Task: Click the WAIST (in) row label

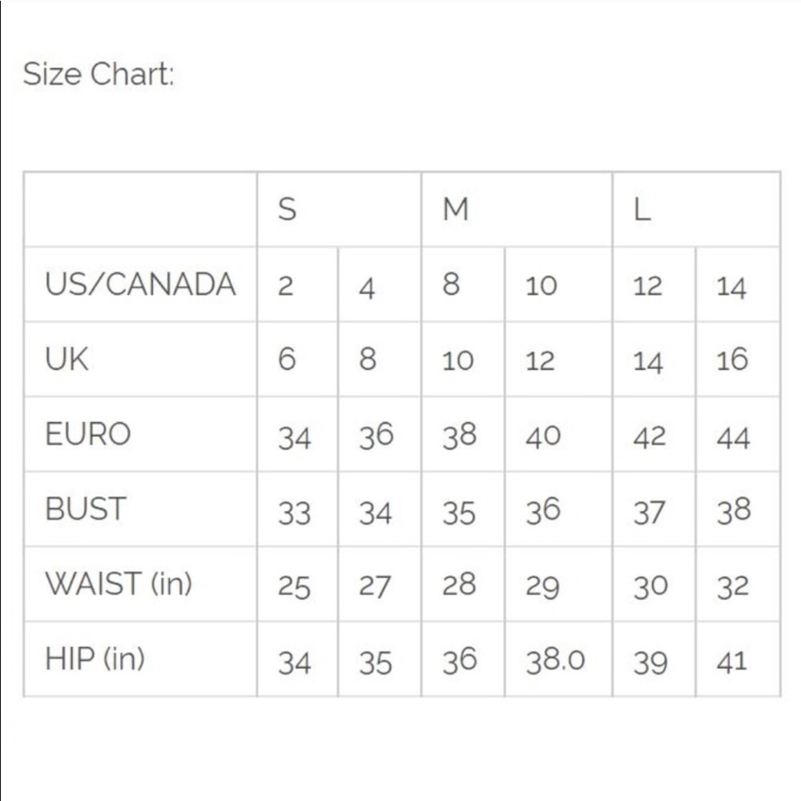Action: pos(119,584)
